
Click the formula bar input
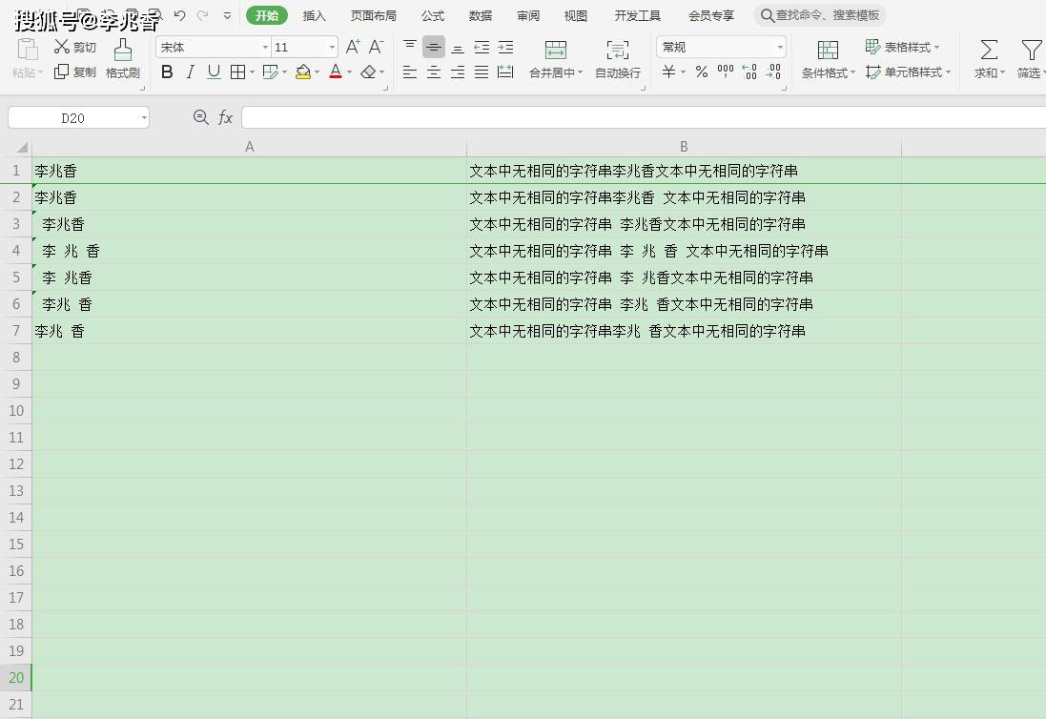tap(644, 118)
